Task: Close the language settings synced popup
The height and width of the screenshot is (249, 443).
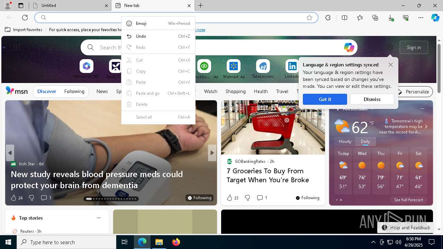Action: pos(391,65)
